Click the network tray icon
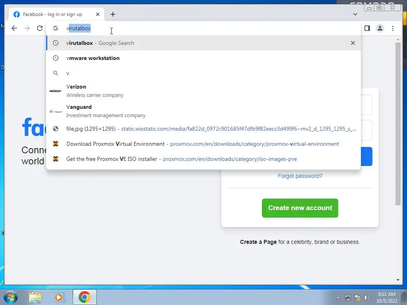Image resolution: width=407 pixels, height=305 pixels. (347, 297)
